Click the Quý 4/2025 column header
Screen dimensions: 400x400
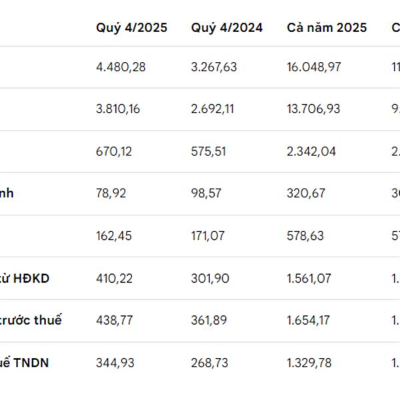coord(131,27)
